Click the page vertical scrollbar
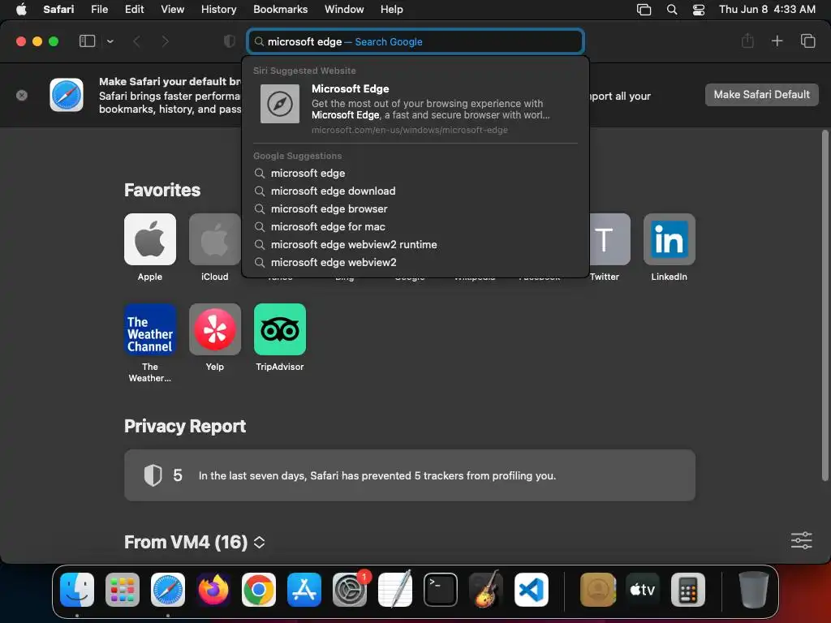The height and width of the screenshot is (623, 831). click(x=825, y=305)
